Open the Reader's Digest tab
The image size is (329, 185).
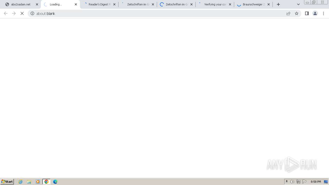(x=99, y=4)
